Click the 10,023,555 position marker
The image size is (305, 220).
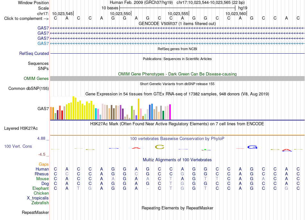(178, 13)
